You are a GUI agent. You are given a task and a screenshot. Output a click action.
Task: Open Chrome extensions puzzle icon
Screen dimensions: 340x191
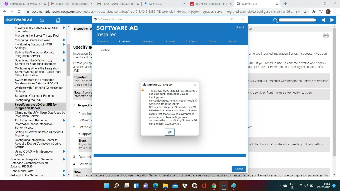314,12
